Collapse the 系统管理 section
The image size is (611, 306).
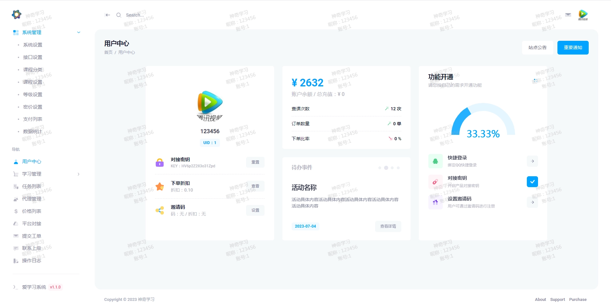[79, 32]
